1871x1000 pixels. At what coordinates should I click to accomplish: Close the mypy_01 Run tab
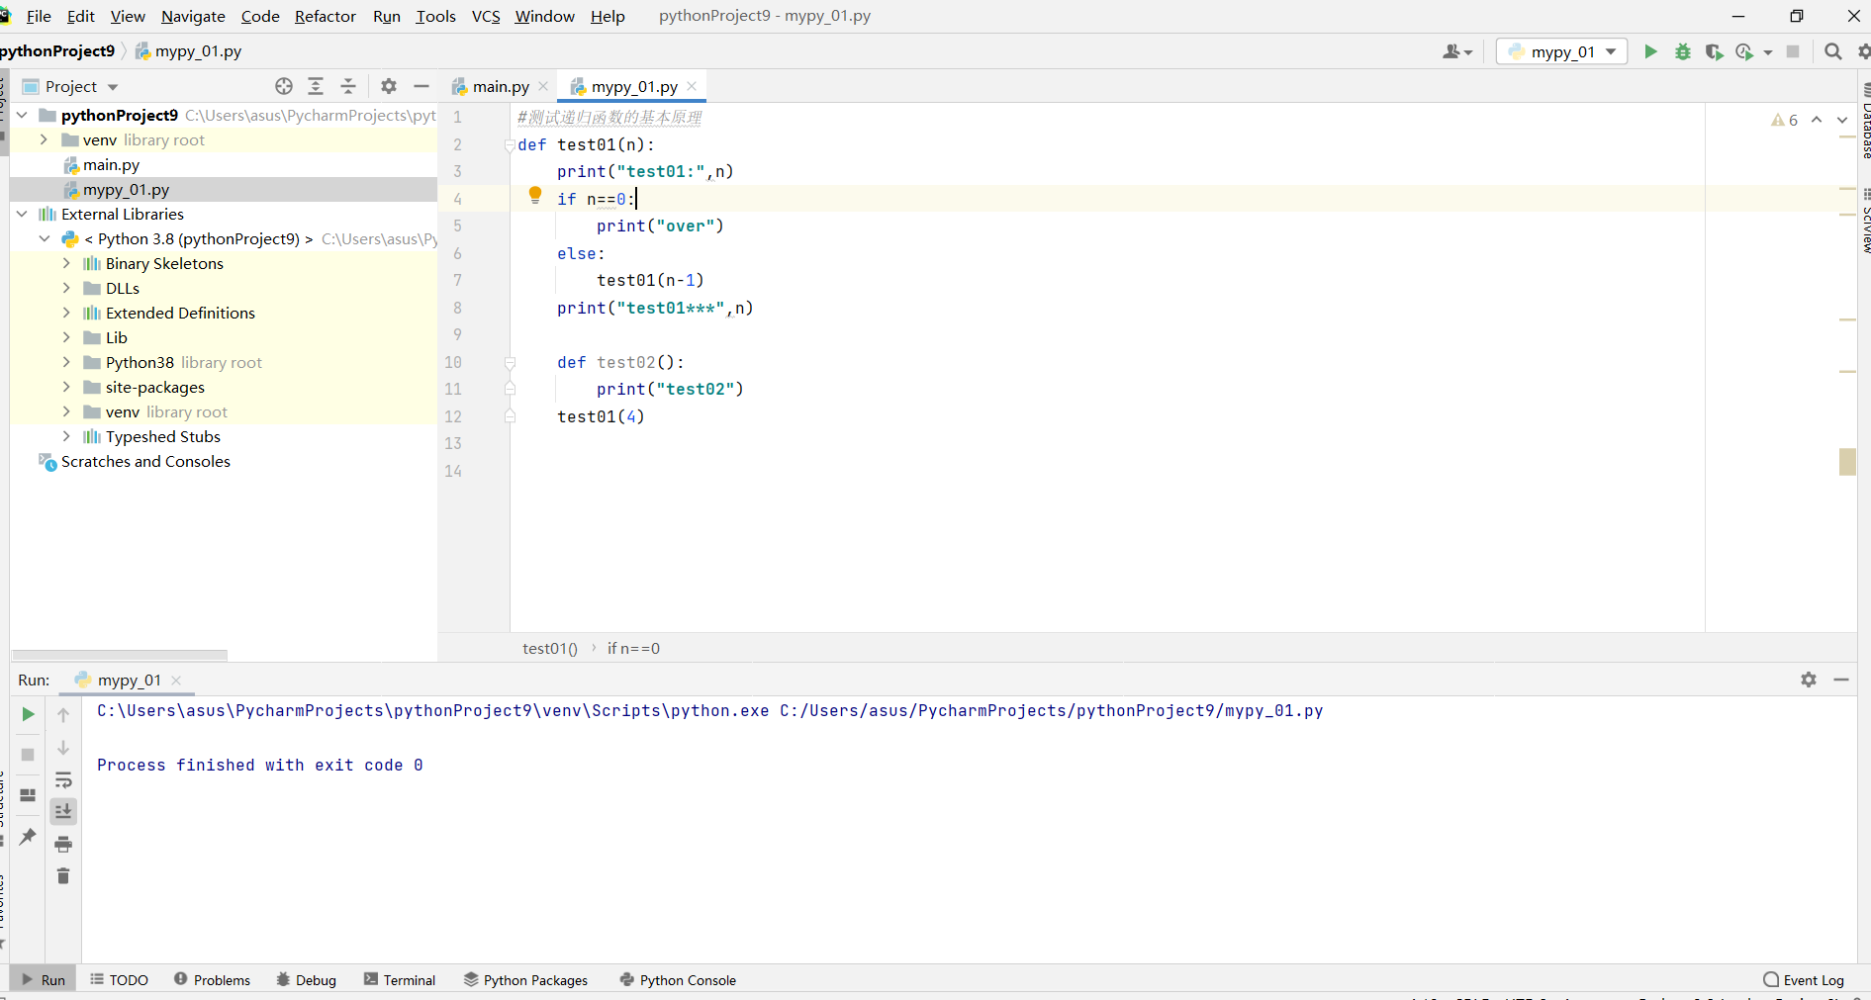coord(176,680)
